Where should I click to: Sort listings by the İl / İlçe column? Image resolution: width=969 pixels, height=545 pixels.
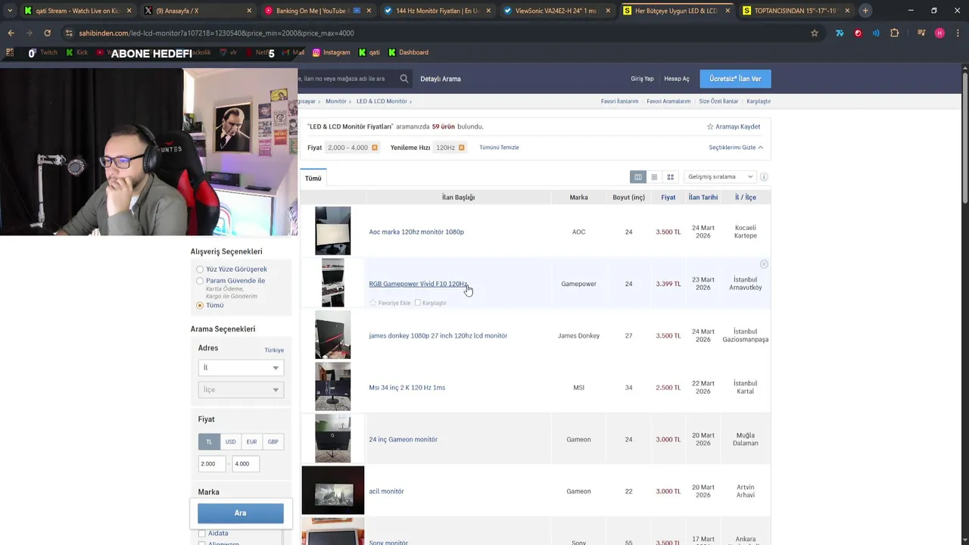click(746, 198)
